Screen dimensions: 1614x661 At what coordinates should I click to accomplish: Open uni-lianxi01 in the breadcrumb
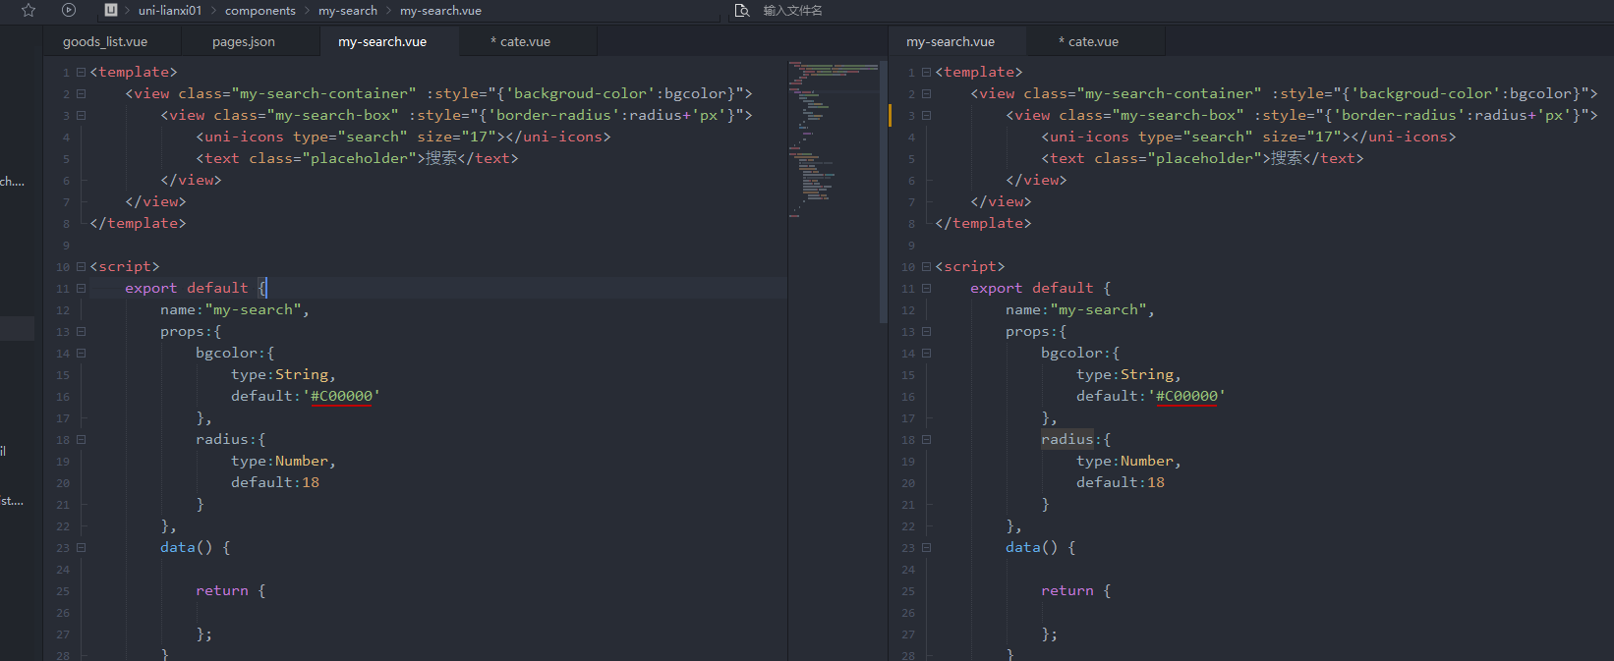170,11
